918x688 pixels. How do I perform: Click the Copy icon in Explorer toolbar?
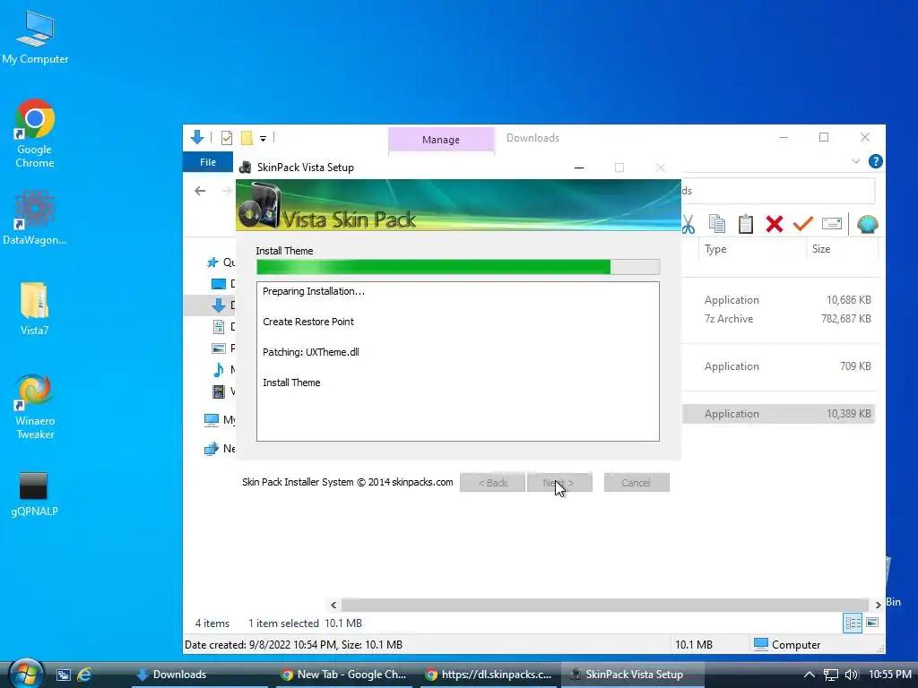coord(716,224)
